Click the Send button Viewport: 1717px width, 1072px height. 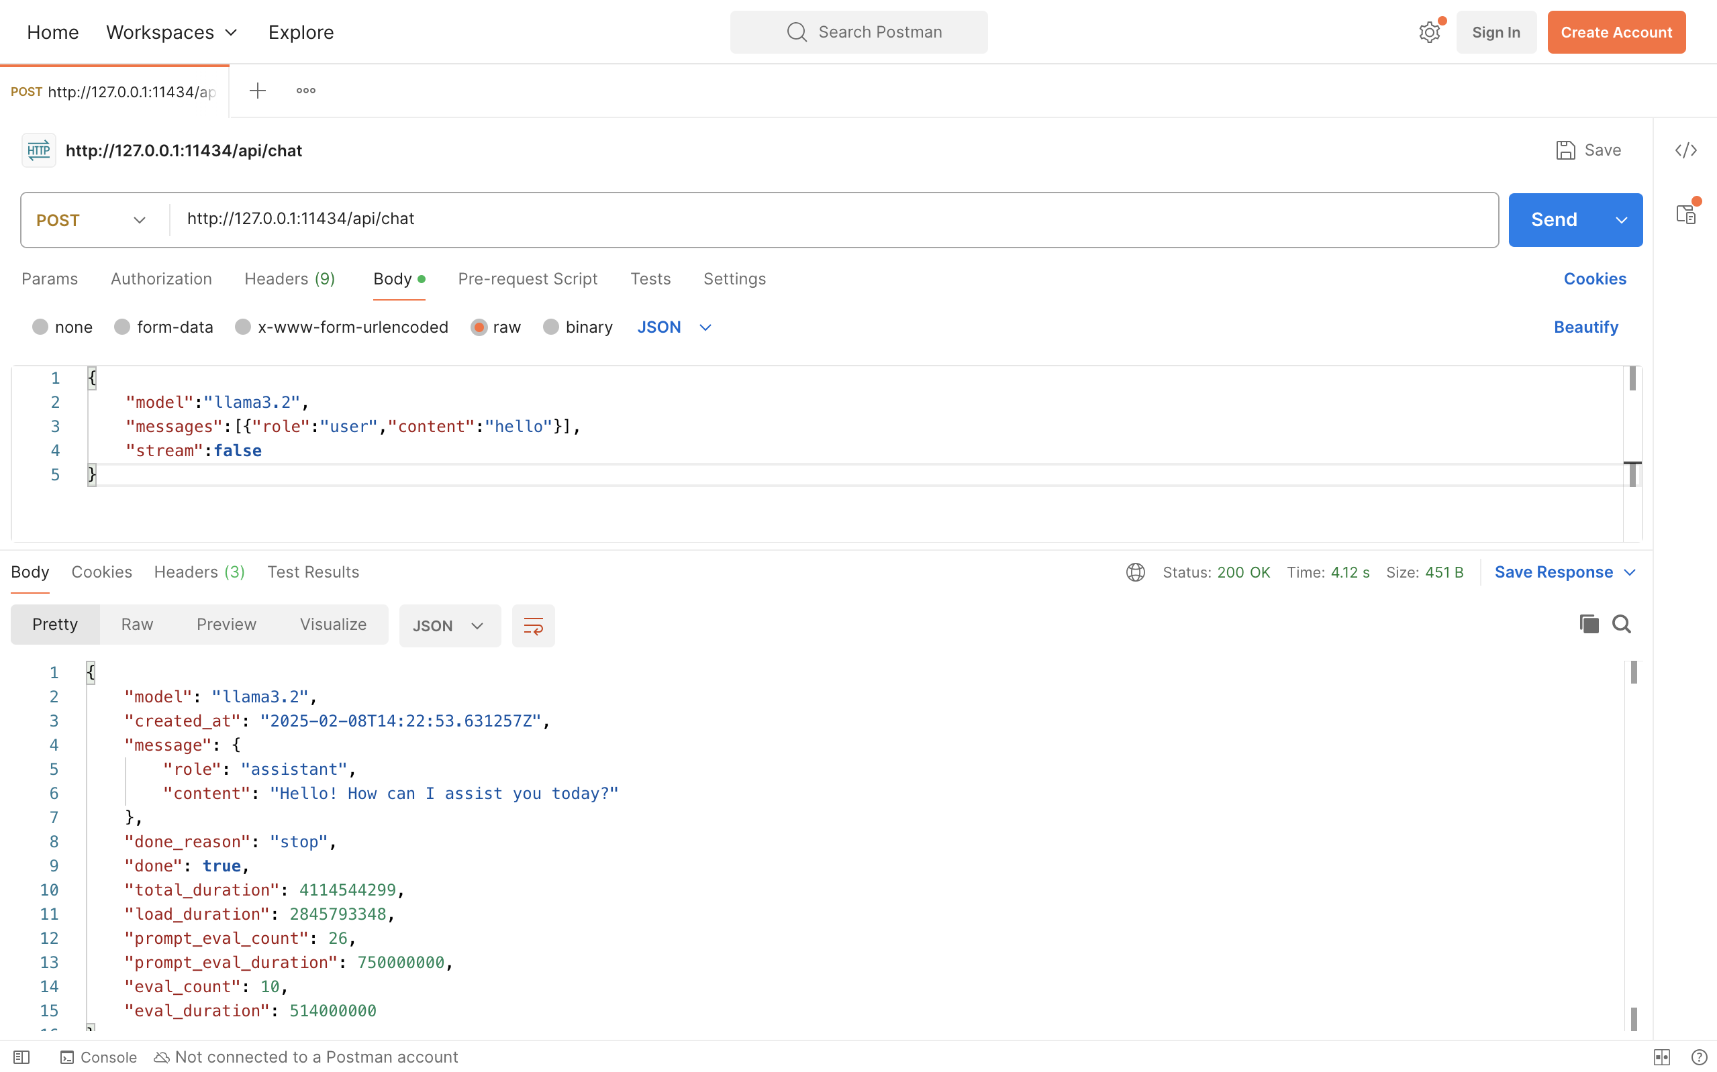point(1554,220)
